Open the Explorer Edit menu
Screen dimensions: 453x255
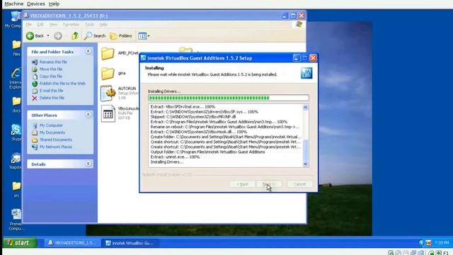coord(40,25)
